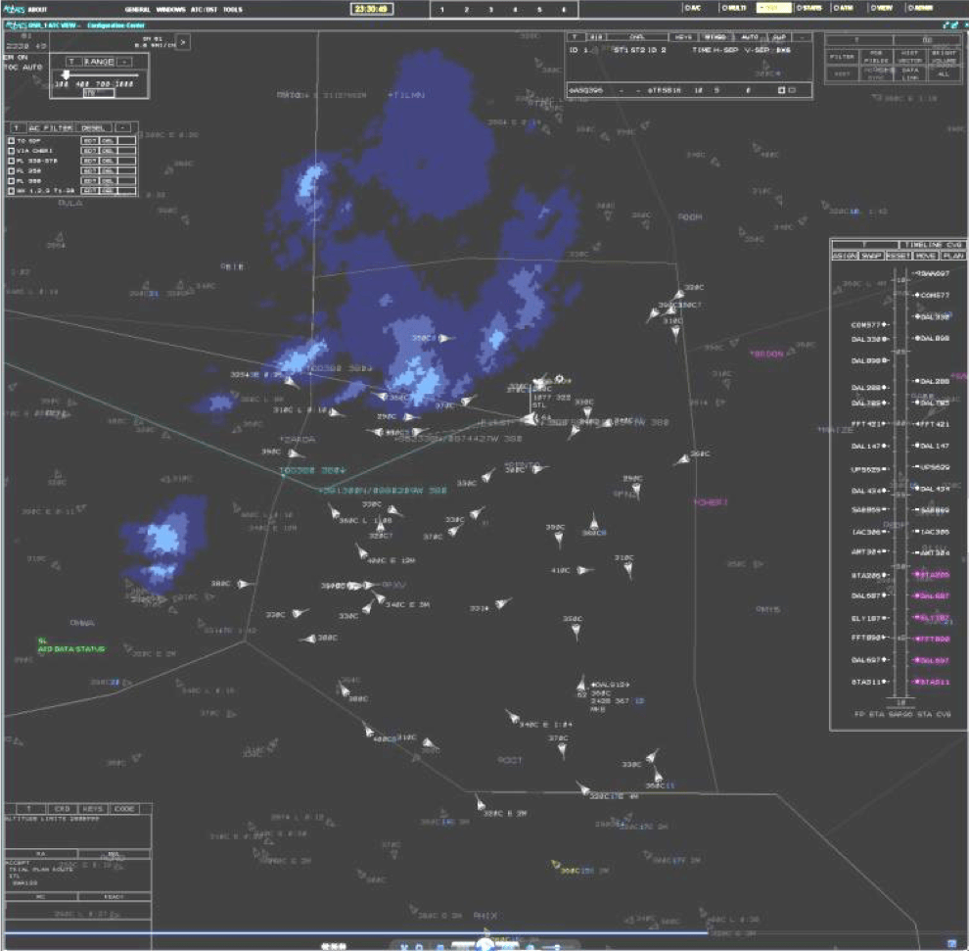Tick the first AC filter row checkbox
This screenshot has height=951, width=969.
click(x=11, y=141)
